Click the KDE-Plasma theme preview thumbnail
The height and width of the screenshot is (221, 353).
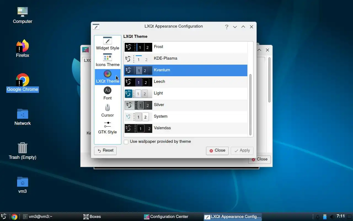(138, 59)
